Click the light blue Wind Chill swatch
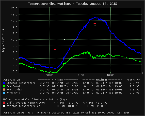The image size is (145, 116). [4, 93]
